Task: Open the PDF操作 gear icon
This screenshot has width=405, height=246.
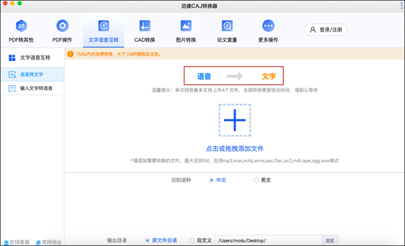Action: pos(62,26)
